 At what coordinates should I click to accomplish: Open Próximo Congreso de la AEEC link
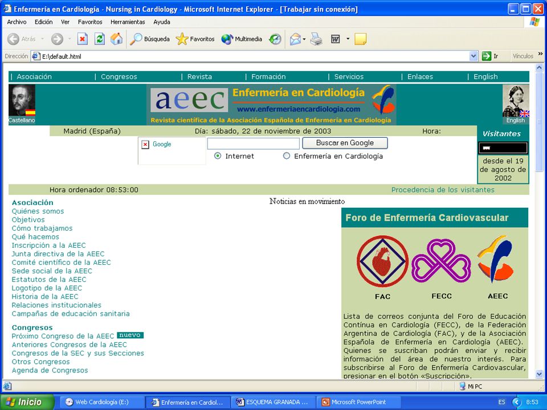63,336
